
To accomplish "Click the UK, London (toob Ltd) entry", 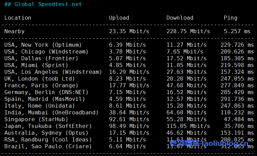I will (40, 79).
